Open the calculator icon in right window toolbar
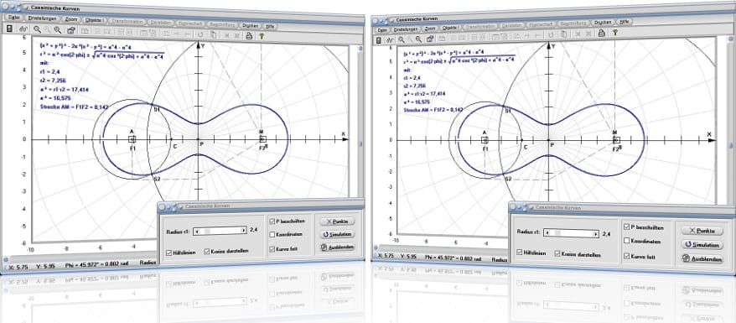 pos(378,40)
